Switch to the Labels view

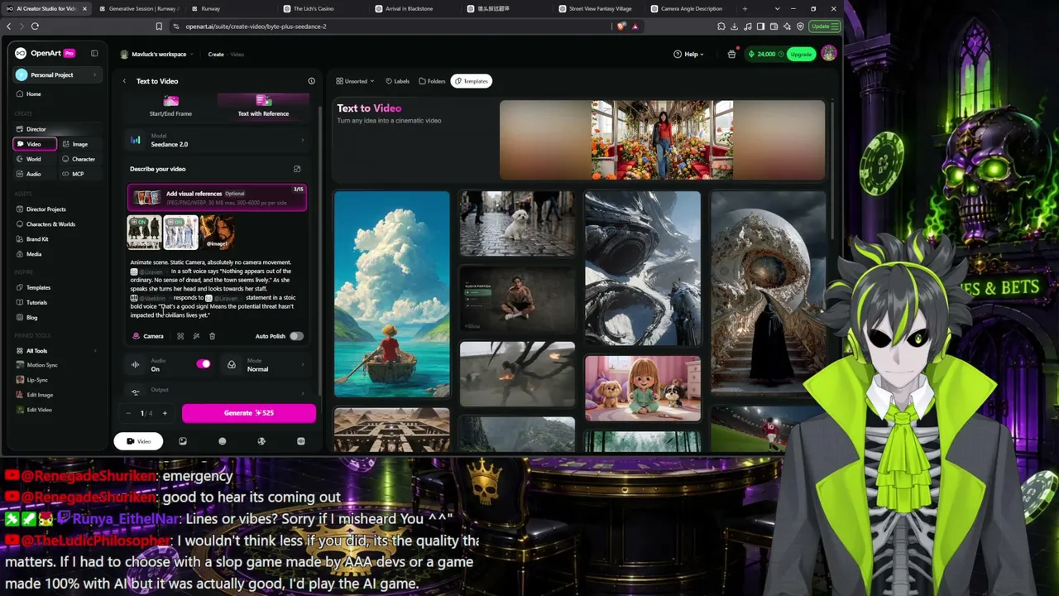point(397,81)
